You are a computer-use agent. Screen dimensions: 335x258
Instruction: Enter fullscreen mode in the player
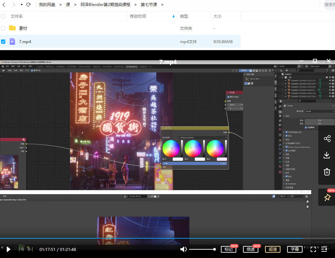click(x=313, y=249)
